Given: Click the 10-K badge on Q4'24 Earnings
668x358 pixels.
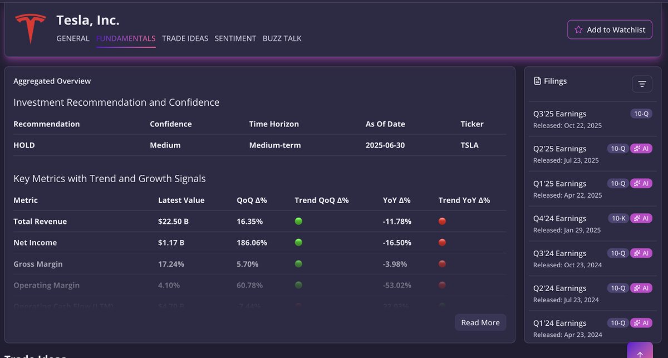Looking at the screenshot, I should [618, 218].
